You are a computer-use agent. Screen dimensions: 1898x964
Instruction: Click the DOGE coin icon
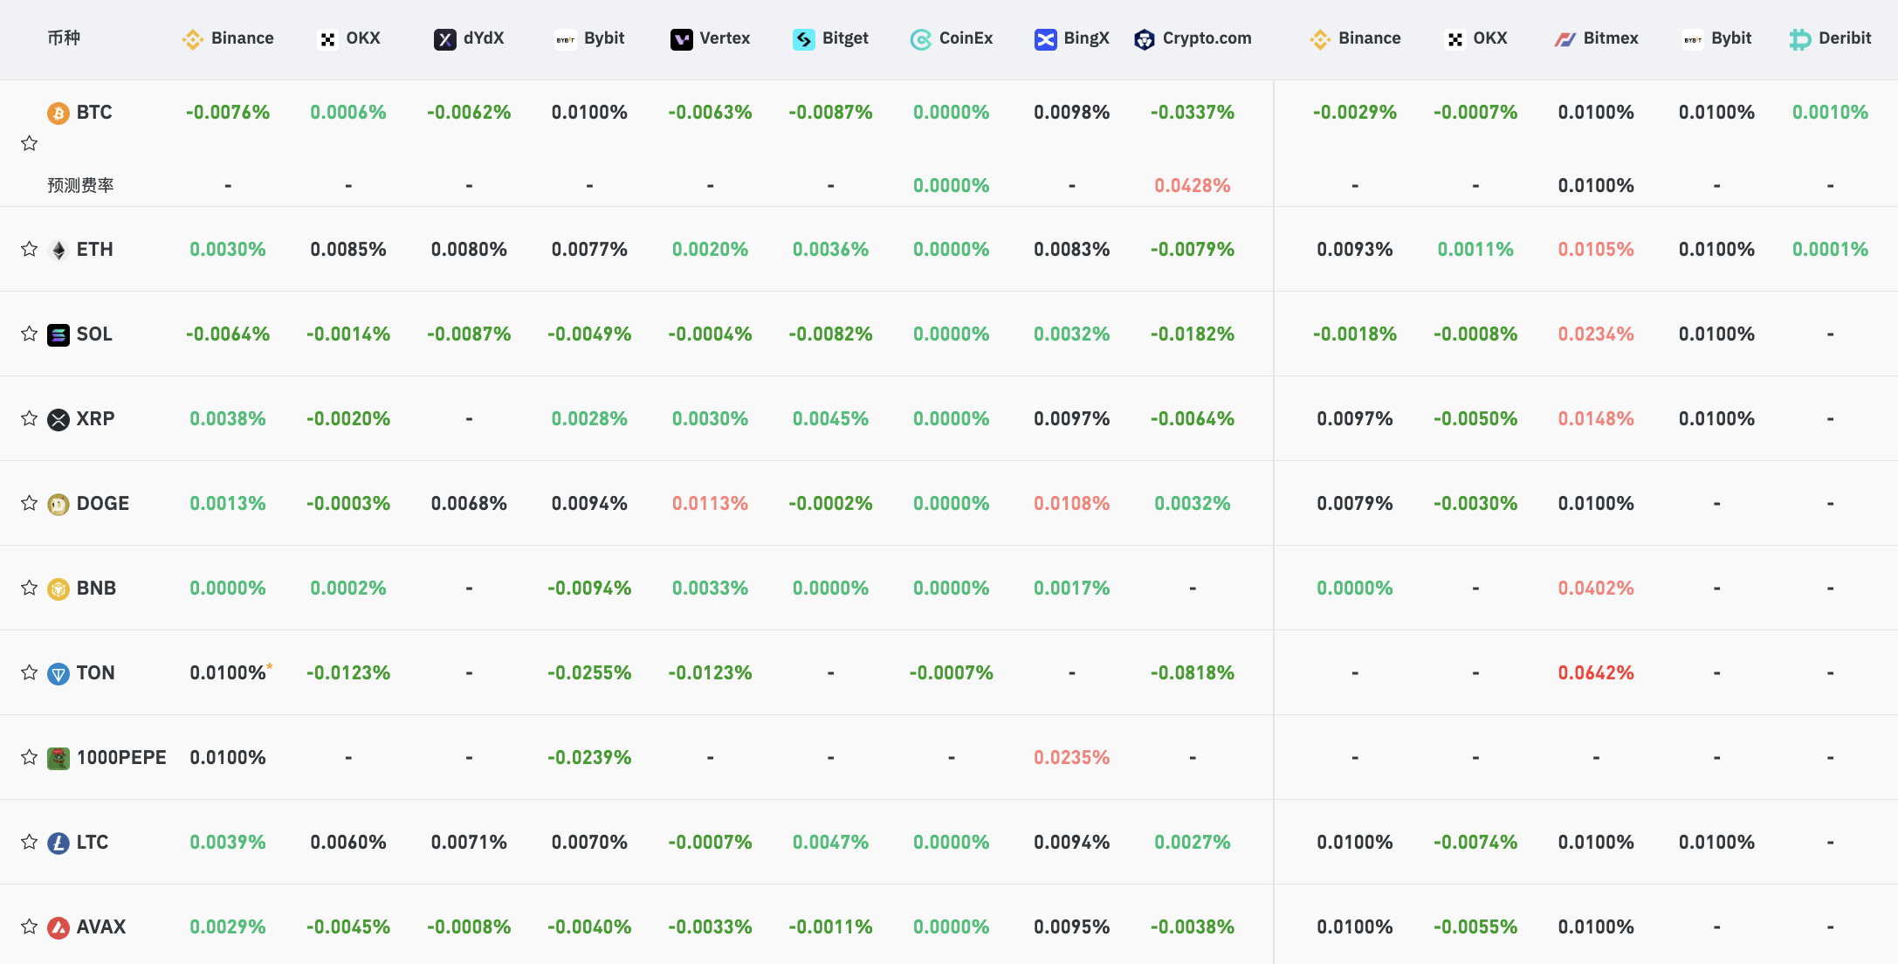[x=58, y=505]
